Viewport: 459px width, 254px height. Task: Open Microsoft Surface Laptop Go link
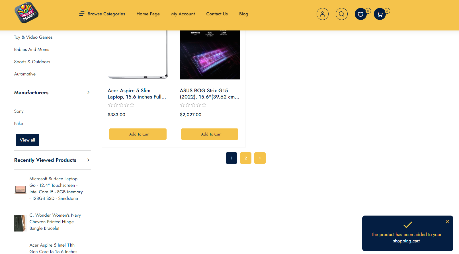point(56,189)
